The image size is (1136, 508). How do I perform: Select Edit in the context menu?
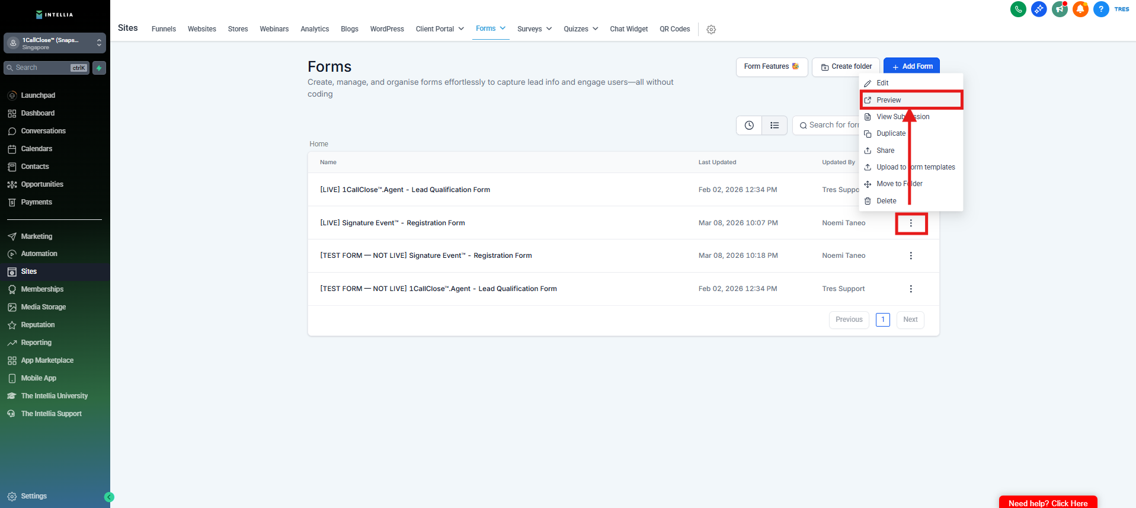coord(911,83)
